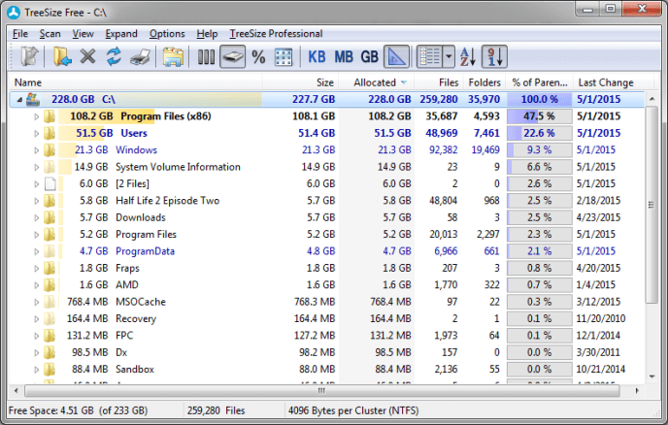Click the C:\ drive icon in tree
This screenshot has height=425, width=668.
click(33, 99)
